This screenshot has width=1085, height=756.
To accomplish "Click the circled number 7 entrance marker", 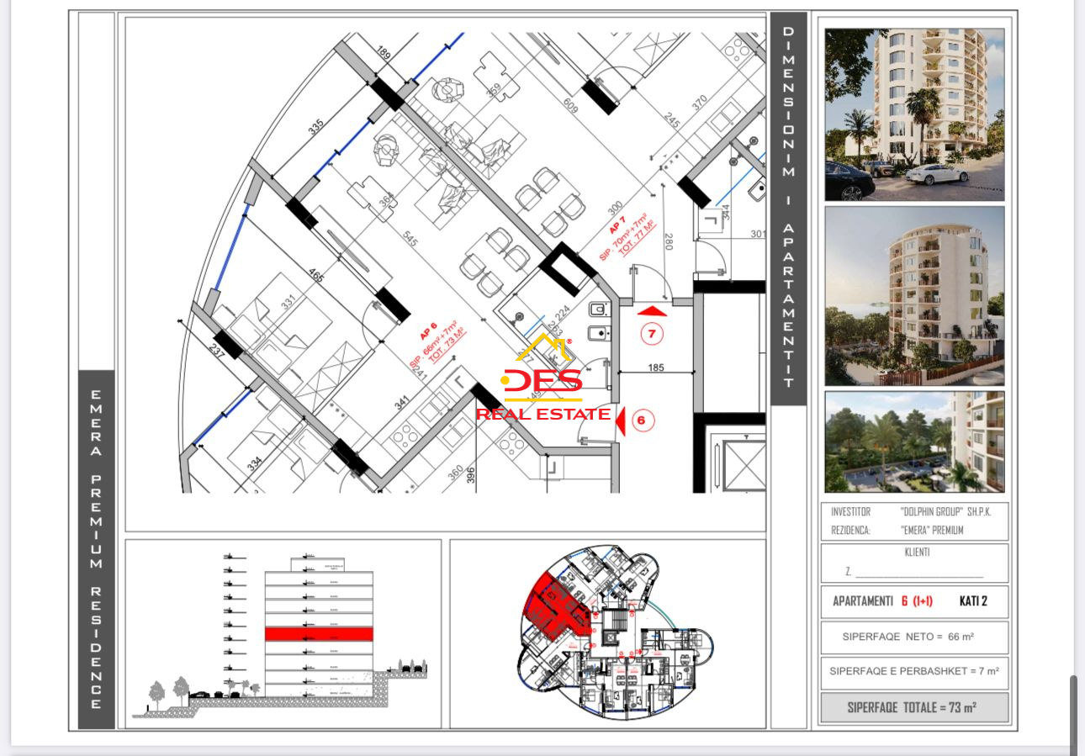I will (652, 334).
